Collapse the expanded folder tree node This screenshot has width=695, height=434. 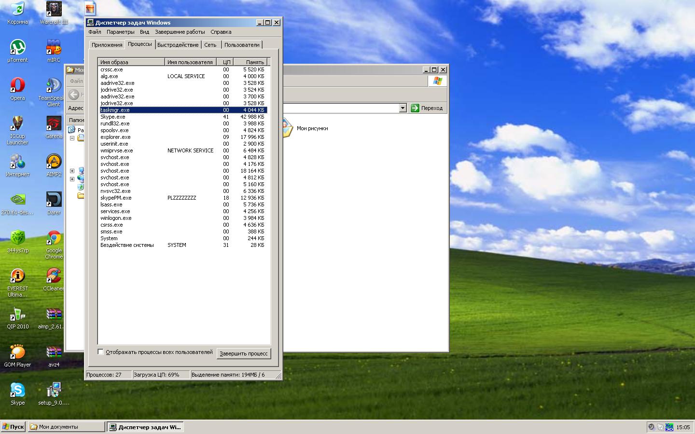(x=72, y=138)
